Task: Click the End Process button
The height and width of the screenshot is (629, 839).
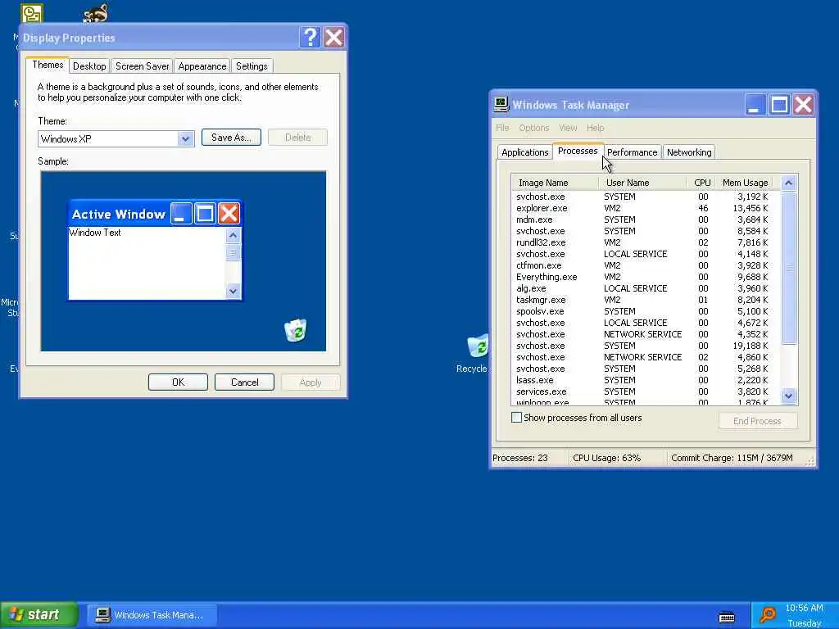Action: click(x=758, y=421)
